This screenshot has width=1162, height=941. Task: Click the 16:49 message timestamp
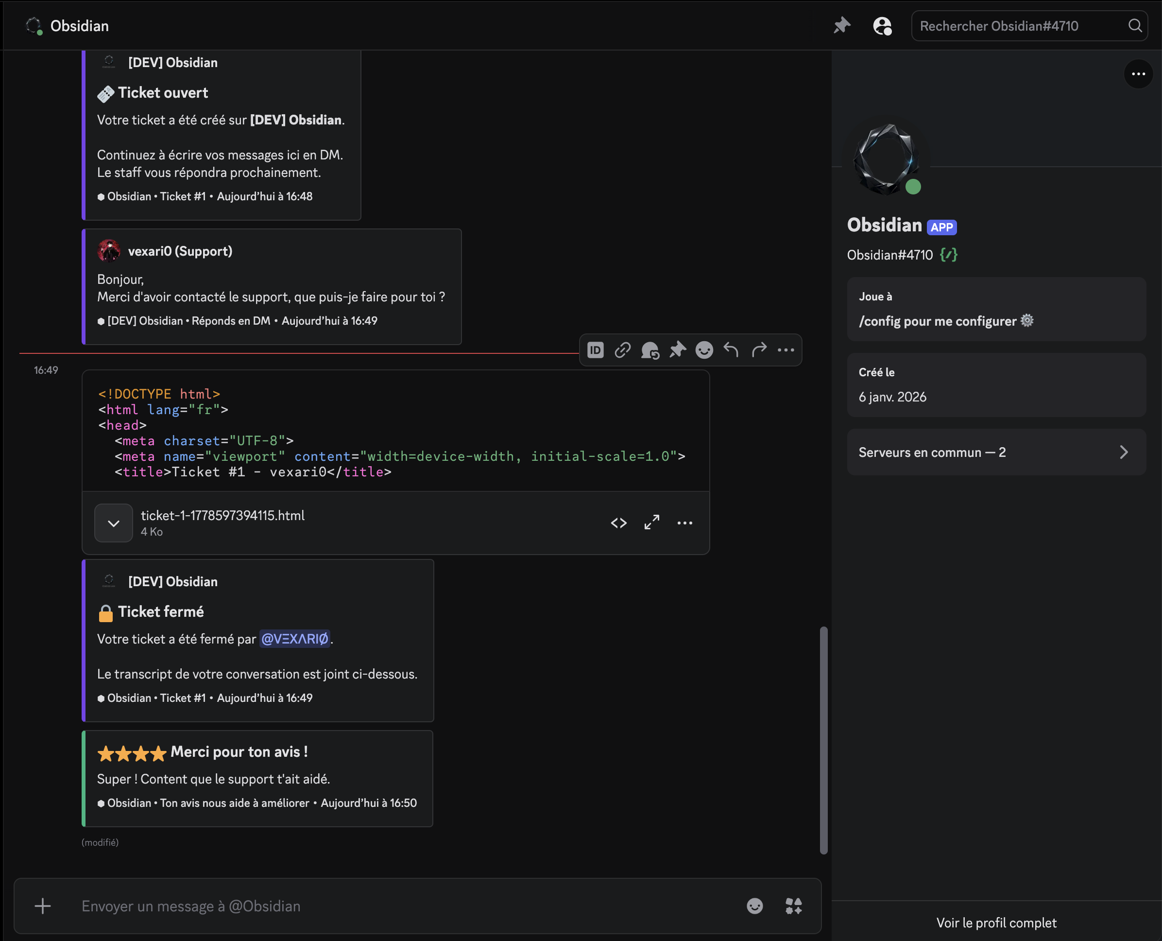click(x=46, y=370)
